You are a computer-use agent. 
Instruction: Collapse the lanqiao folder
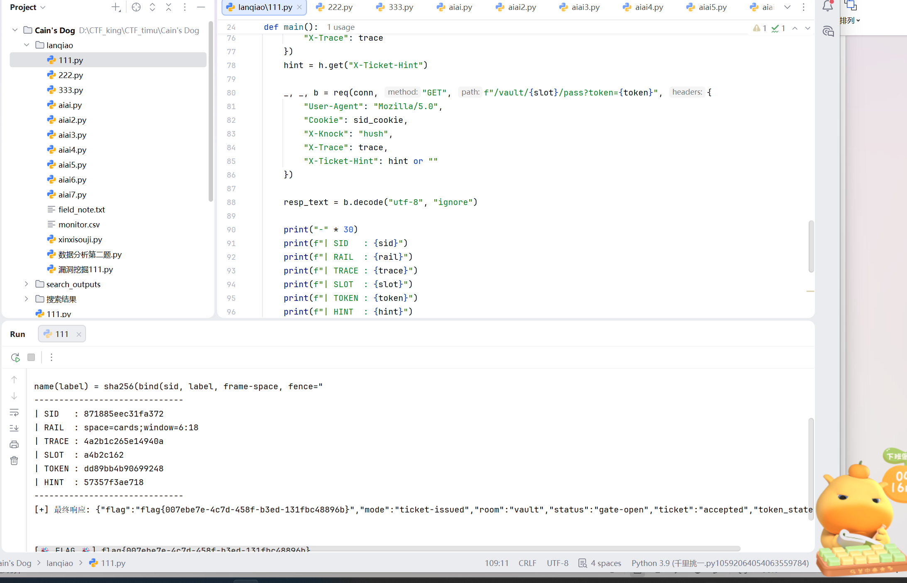27,45
